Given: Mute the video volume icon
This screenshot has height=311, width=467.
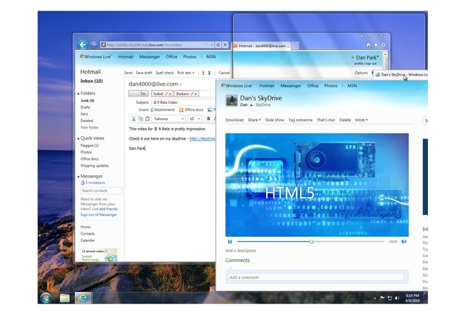Looking at the screenshot, I should 404,242.
